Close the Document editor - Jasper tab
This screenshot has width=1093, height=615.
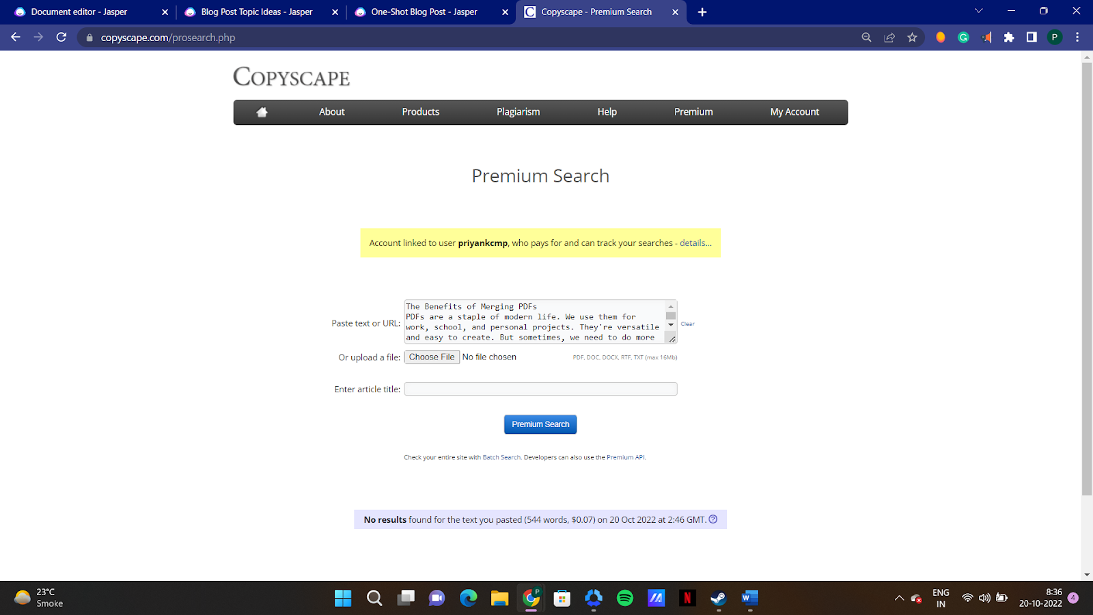point(165,12)
